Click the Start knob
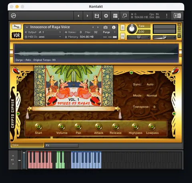Screen dimensions: 192x183 38,126
